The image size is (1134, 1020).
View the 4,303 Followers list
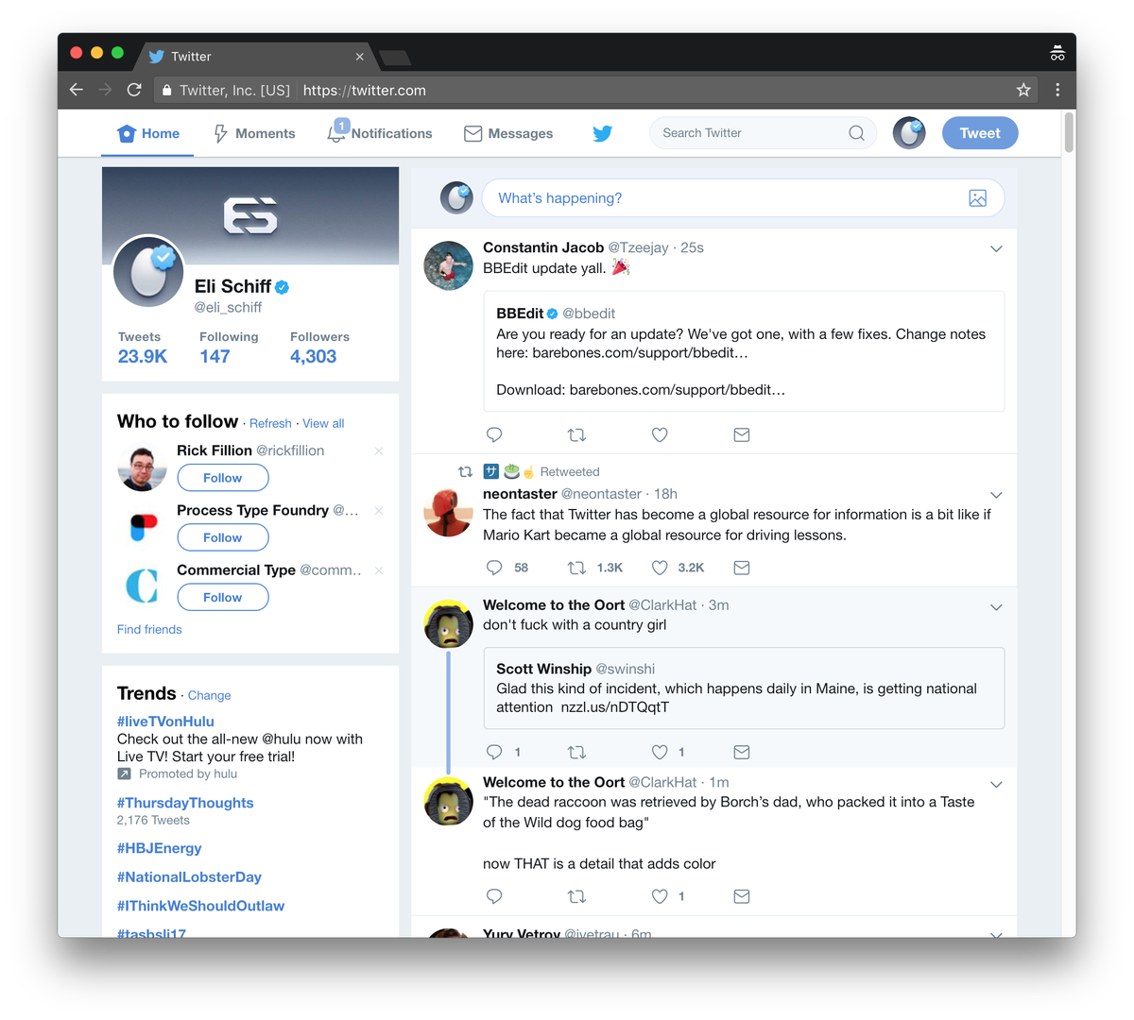click(x=319, y=348)
